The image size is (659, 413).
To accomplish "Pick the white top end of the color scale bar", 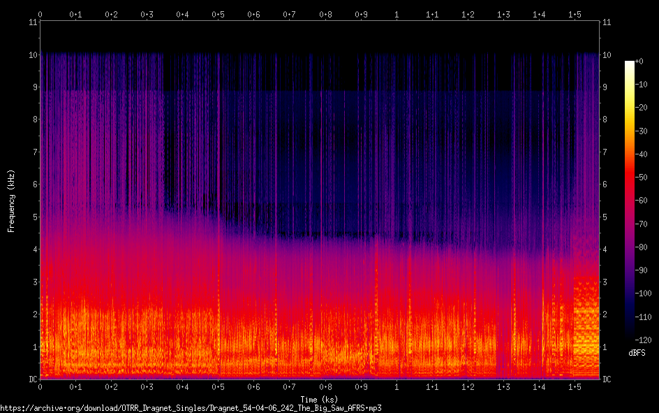I will pos(630,64).
